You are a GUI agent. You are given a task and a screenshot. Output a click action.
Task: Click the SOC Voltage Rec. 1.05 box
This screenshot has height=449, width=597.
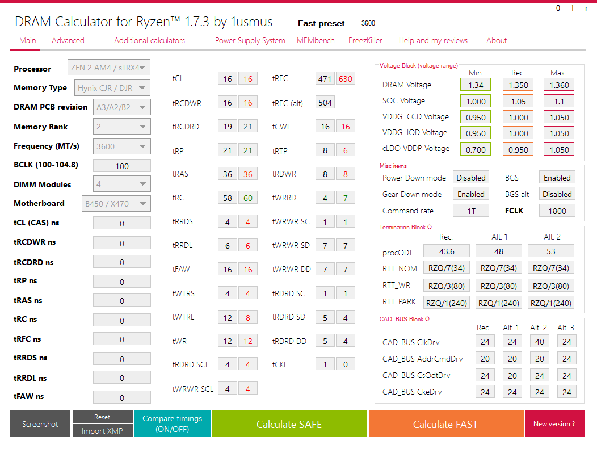pos(518,101)
